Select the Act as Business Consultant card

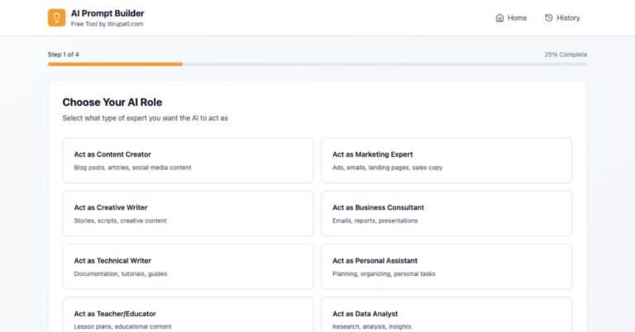click(446, 214)
